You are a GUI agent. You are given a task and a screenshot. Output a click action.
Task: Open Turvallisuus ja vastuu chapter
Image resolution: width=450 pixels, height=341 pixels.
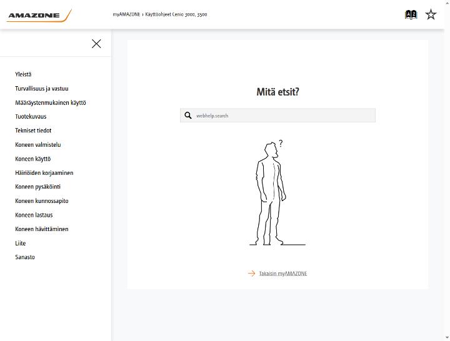[x=42, y=88]
